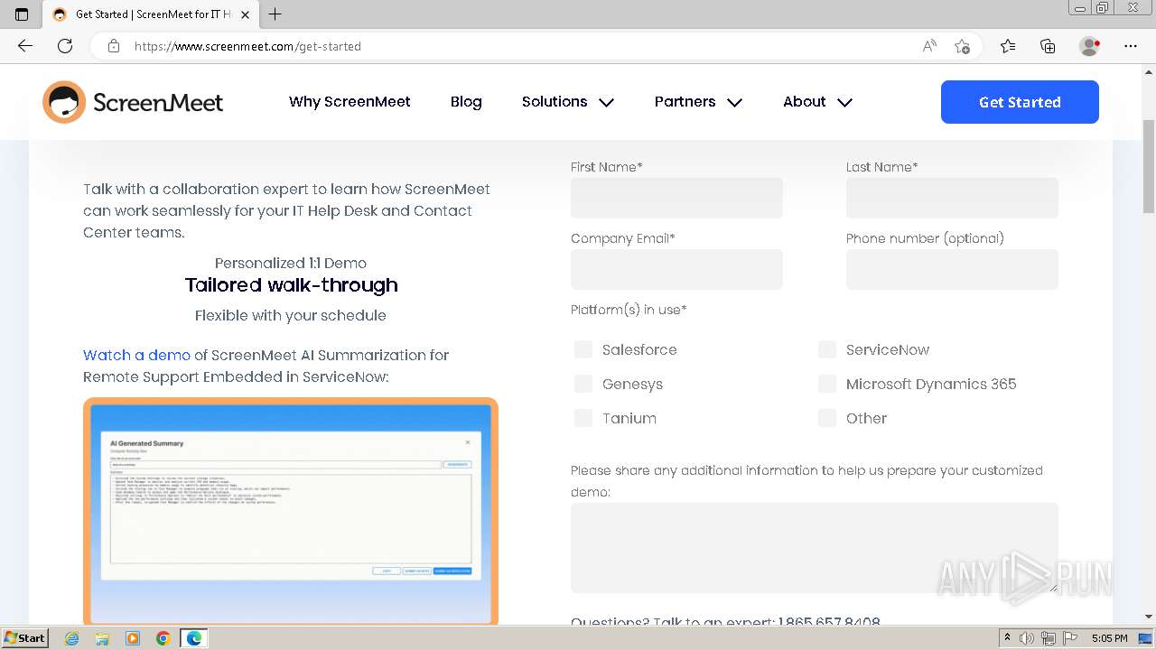The image size is (1156, 650).
Task: Expand the Solutions menu
Action: tap(568, 102)
